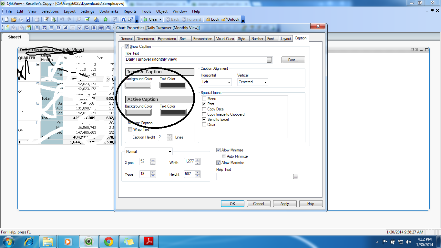441x248 pixels.
Task: Toggle the Allow Minimize checkbox
Action: tap(219, 150)
